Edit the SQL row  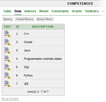[8, 67]
